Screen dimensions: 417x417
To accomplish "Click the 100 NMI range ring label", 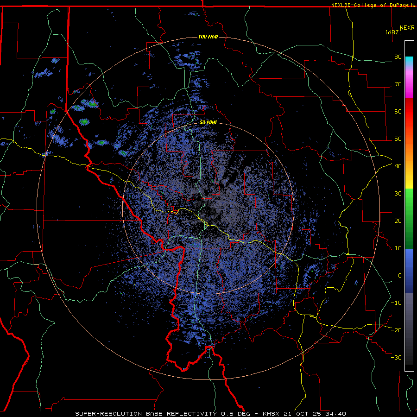I will [208, 37].
